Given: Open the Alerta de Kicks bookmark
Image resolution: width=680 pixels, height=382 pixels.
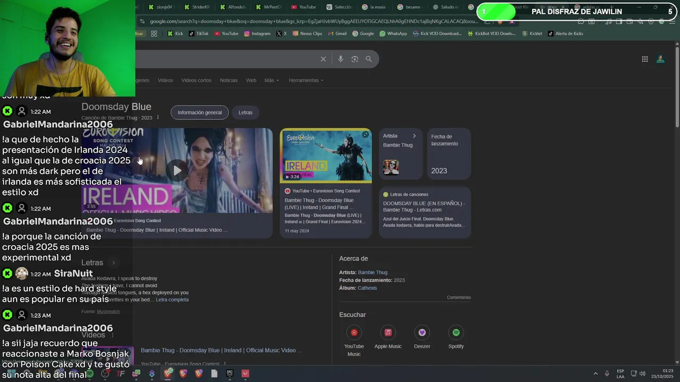Looking at the screenshot, I should [x=565, y=33].
